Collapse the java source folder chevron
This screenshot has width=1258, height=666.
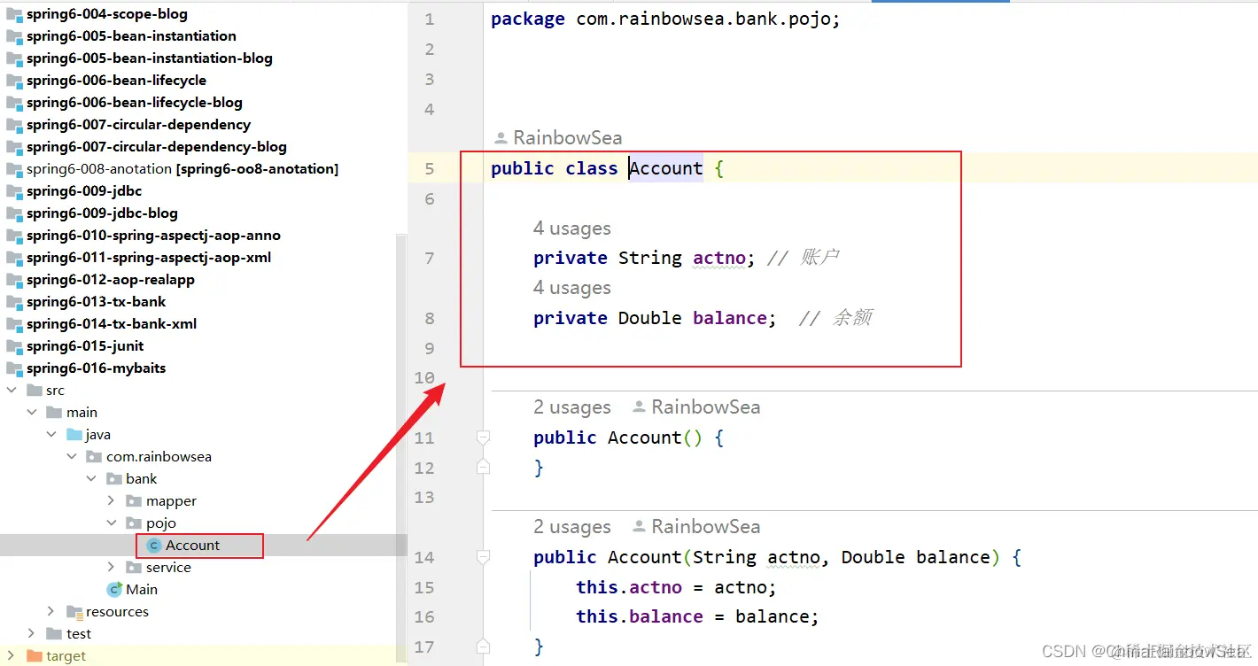[x=53, y=435]
